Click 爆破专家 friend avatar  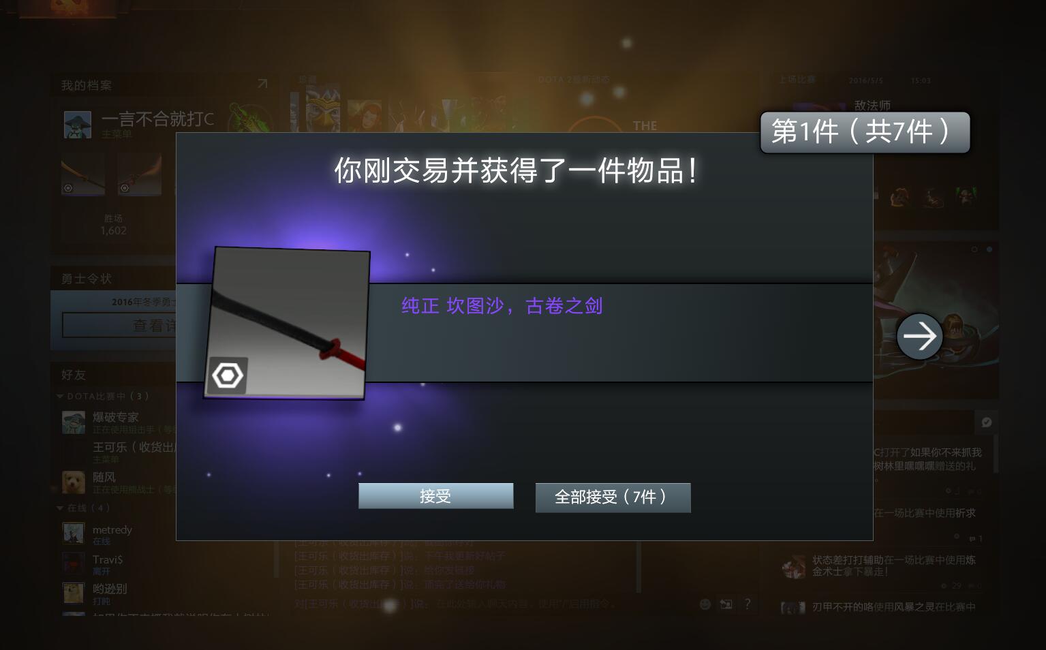coord(74,422)
